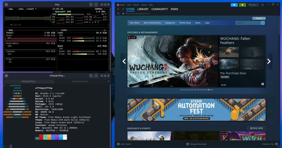Open Steam notifications via the green bell

coord(242,5)
